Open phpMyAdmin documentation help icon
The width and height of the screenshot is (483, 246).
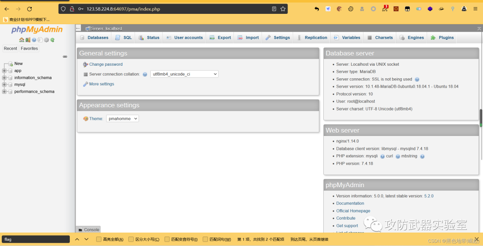(x=34, y=40)
